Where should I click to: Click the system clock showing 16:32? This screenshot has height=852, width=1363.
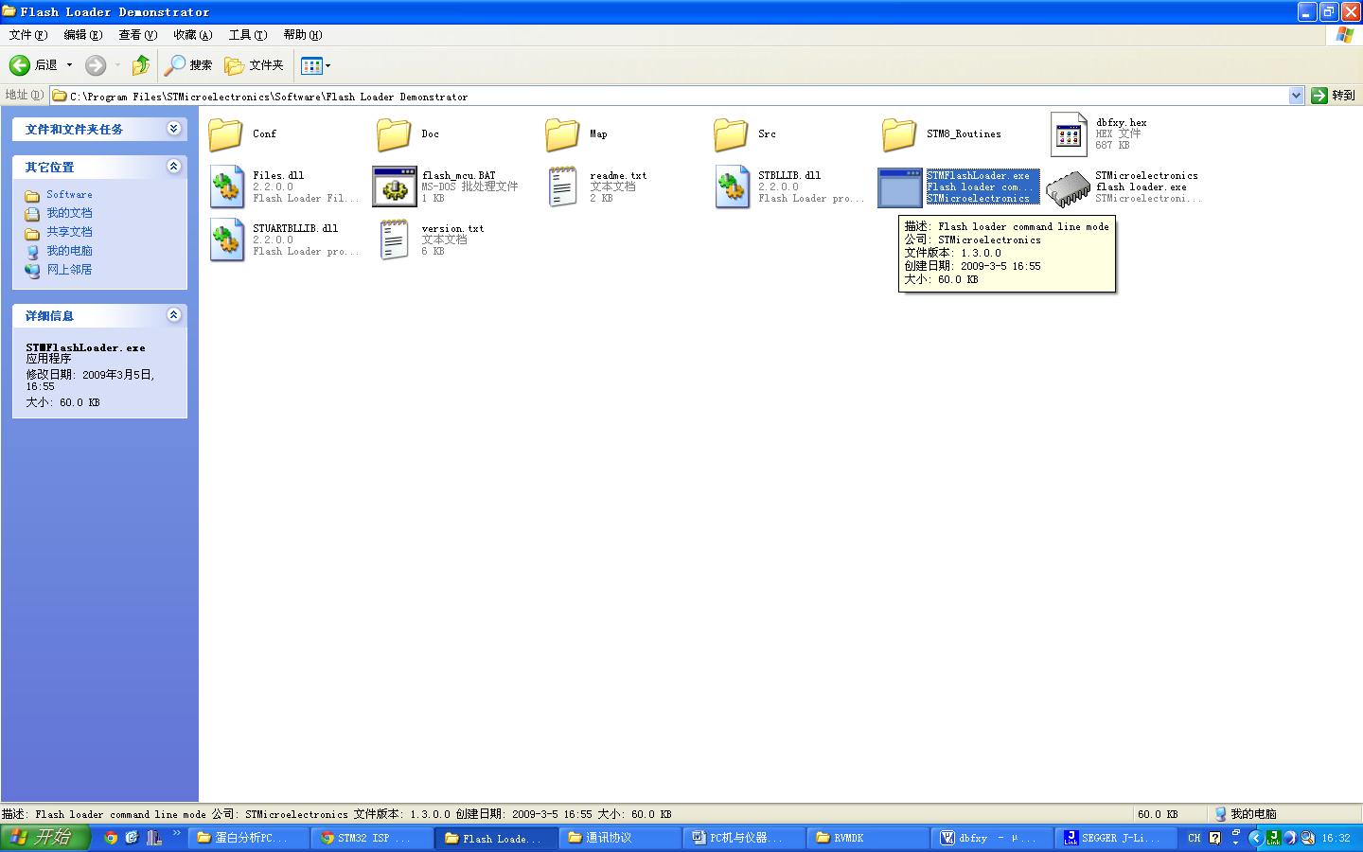pos(1336,838)
